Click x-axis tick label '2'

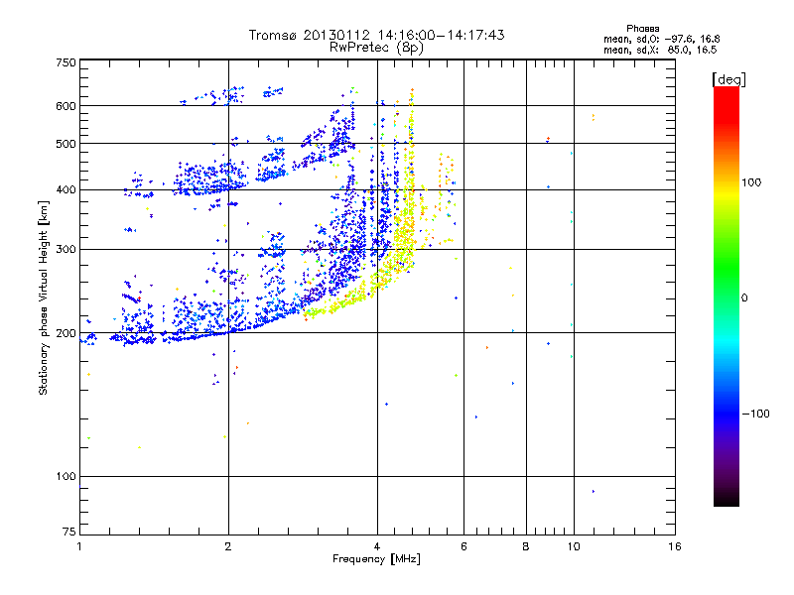pos(228,546)
